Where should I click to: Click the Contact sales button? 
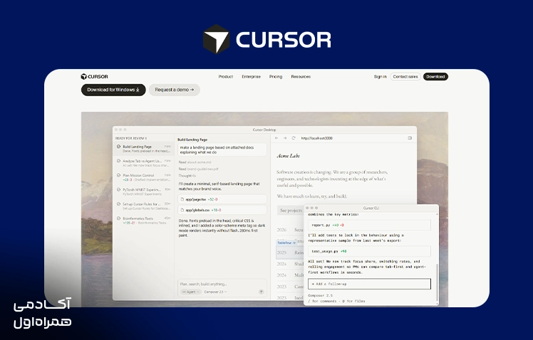405,77
